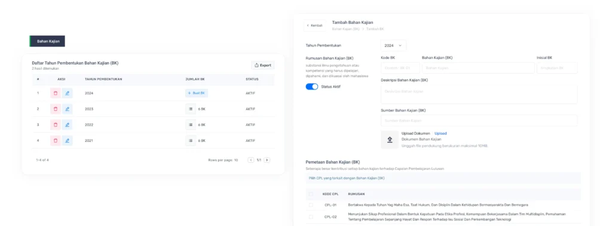Click the STATUS column header
612x226 pixels.
252,79
